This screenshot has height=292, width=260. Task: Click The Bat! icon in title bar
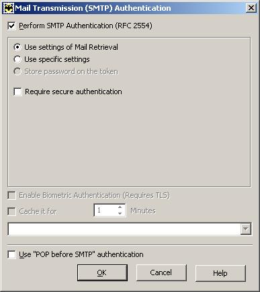tap(9, 8)
